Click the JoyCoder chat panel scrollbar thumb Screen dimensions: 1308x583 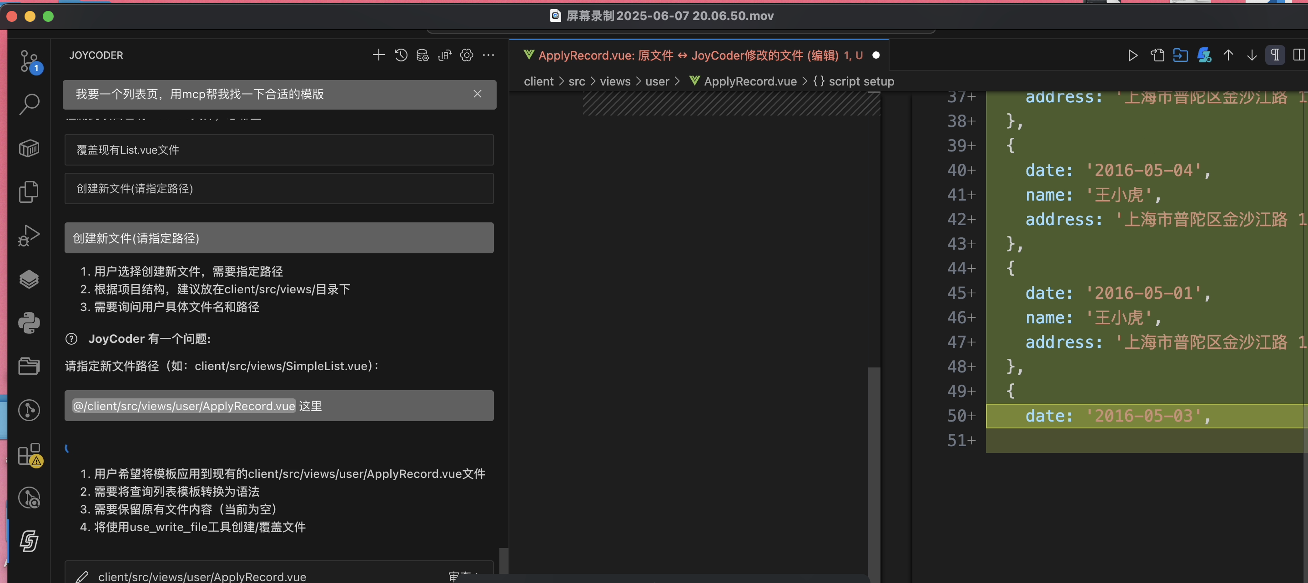point(504,565)
